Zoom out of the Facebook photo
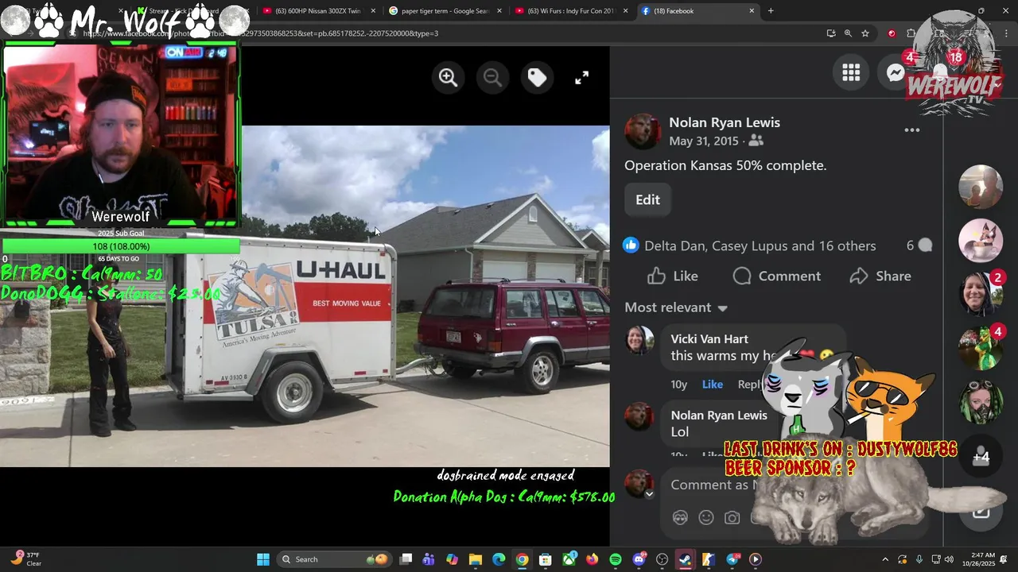This screenshot has height=572, width=1018. click(492, 77)
